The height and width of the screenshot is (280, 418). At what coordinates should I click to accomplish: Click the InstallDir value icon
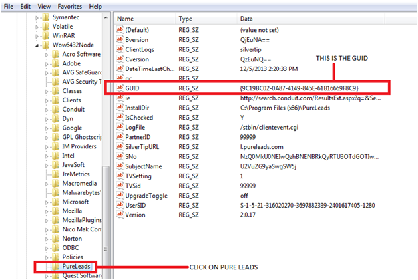click(x=120, y=106)
